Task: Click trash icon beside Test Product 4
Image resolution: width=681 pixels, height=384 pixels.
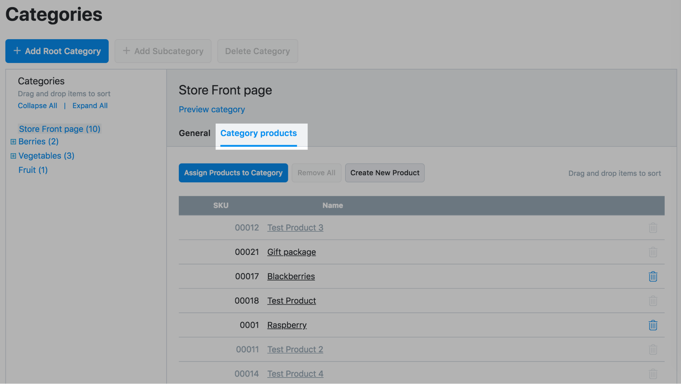Action: (x=653, y=374)
